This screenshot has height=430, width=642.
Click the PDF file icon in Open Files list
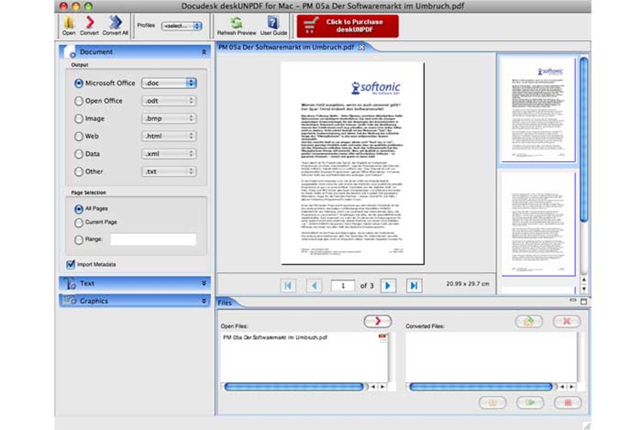tap(383, 337)
